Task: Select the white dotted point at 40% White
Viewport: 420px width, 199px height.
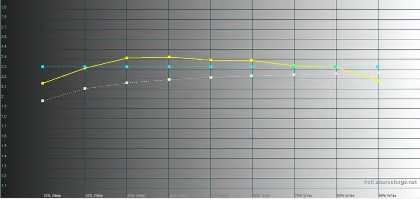Action: click(169, 79)
